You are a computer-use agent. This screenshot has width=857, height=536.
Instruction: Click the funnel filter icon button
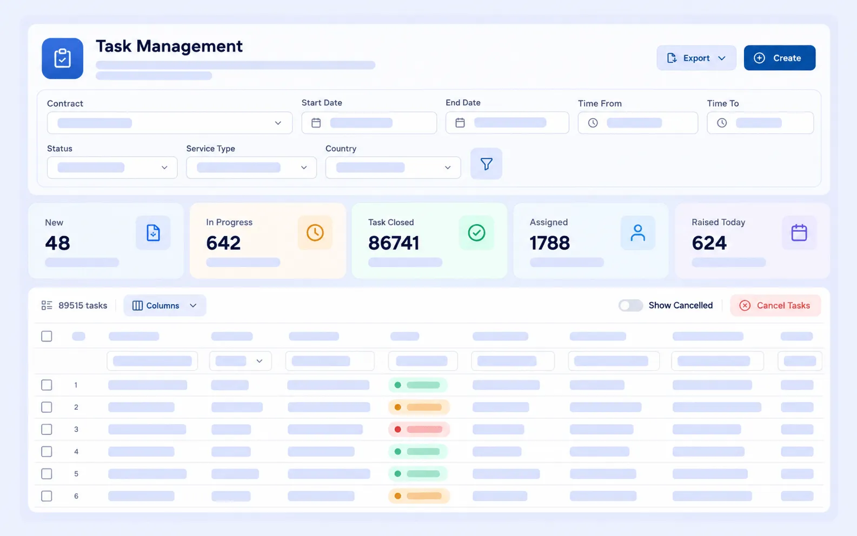point(486,164)
